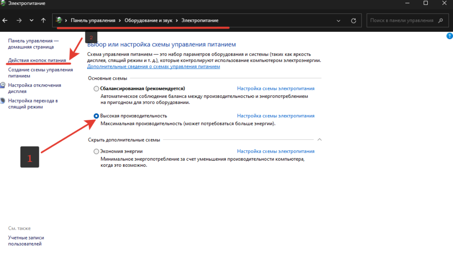Screen dimensions: 453x254
Task: Go back with the left arrow
Action: click(5, 20)
